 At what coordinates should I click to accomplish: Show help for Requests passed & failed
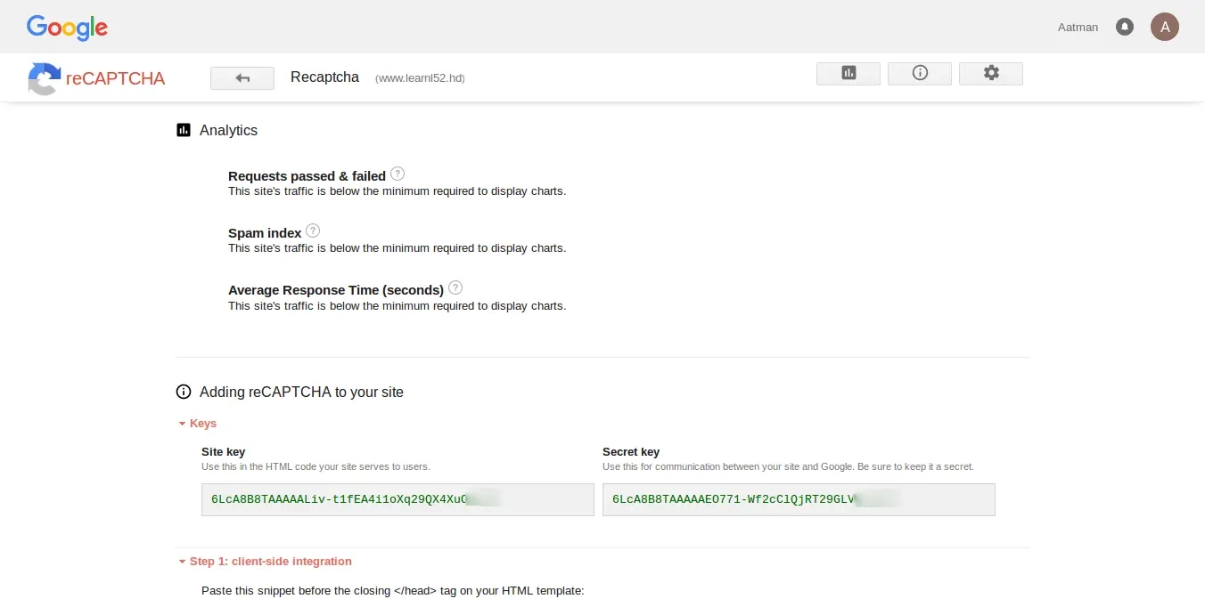coord(398,174)
